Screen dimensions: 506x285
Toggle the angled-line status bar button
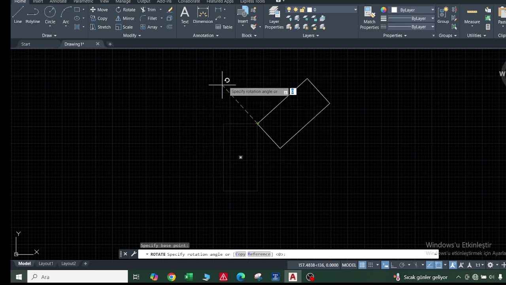pos(430,265)
